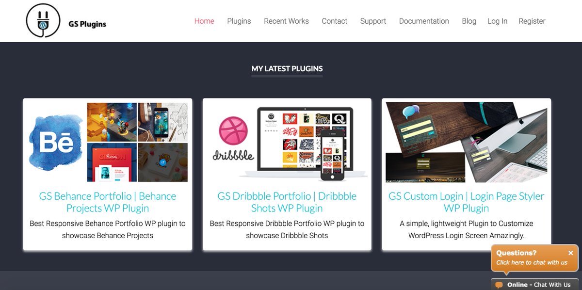Click the Questions? chat bubble
The image size is (582, 290).
(x=535, y=258)
